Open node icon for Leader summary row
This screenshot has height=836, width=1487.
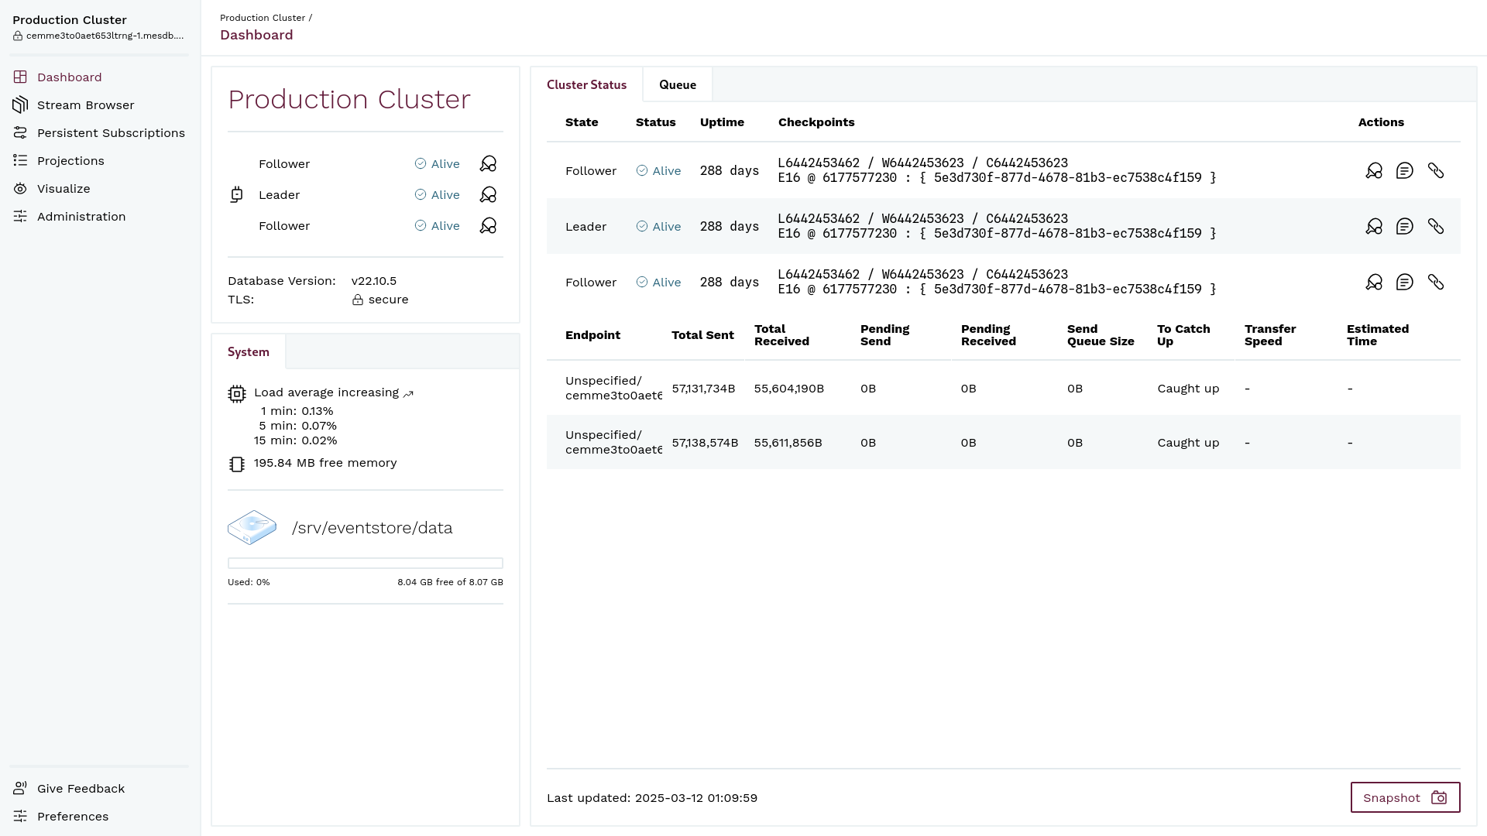[x=488, y=194]
